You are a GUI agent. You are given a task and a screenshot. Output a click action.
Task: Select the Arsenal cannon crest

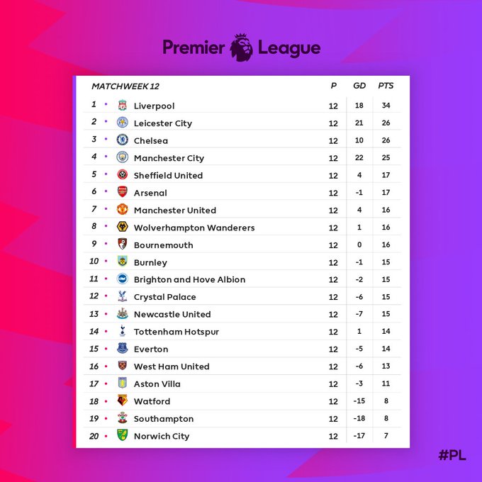pyautogui.click(x=123, y=192)
